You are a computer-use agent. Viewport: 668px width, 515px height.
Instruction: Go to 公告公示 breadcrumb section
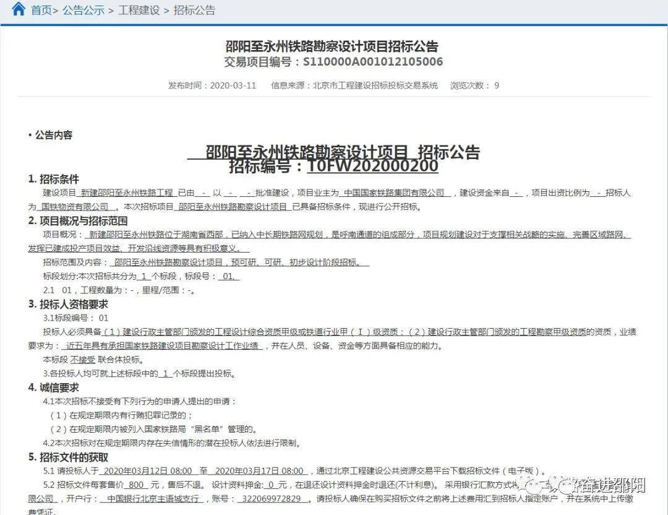tap(83, 10)
